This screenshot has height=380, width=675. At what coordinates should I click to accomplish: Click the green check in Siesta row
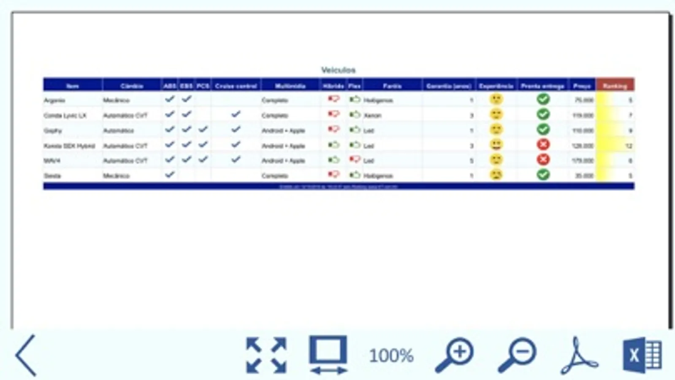(x=543, y=174)
